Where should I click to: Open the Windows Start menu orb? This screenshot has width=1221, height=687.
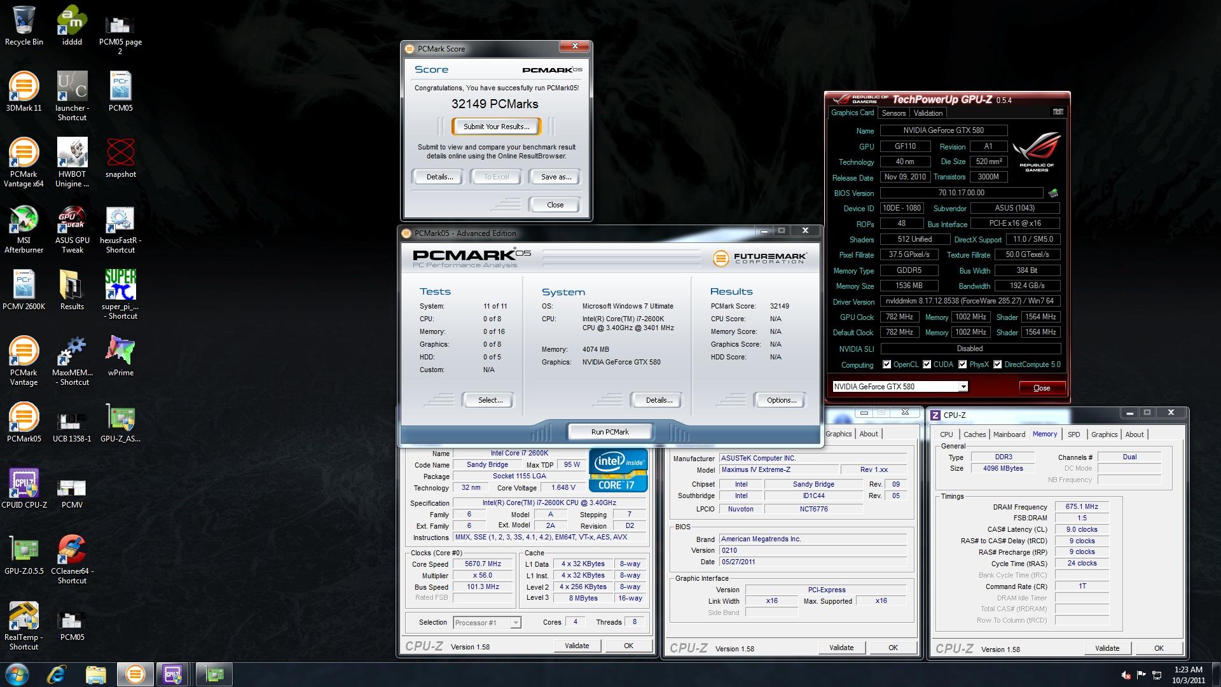pos(17,674)
